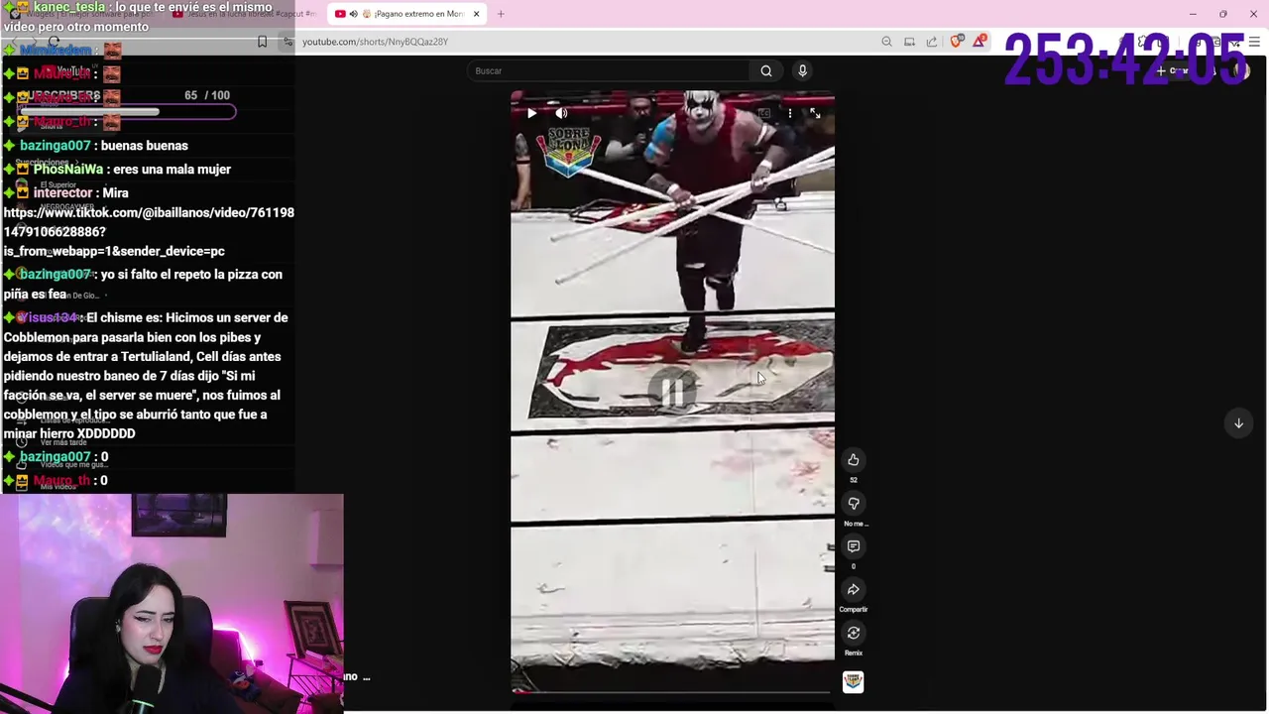The width and height of the screenshot is (1269, 714).
Task: Open the Brave Rewards triangle icon
Action: (980, 42)
